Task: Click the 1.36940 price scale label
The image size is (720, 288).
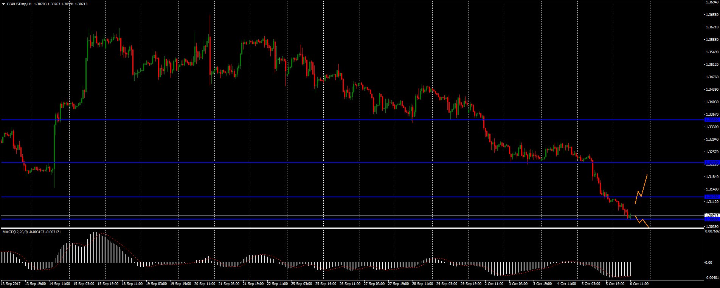Action: pos(713,2)
